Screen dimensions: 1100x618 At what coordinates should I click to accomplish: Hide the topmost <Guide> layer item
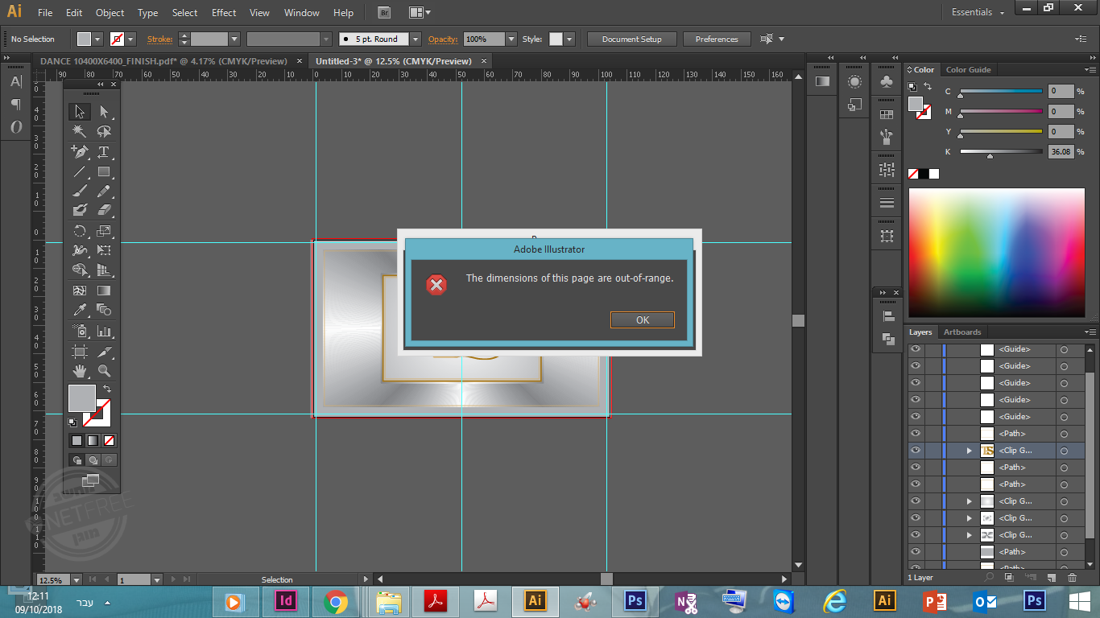915,349
